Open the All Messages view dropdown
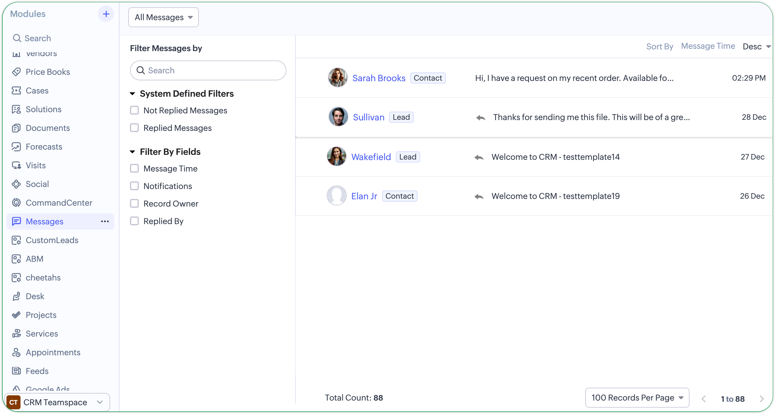This screenshot has height=414, width=775. (163, 18)
